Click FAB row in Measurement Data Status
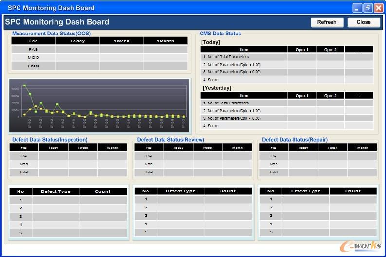 tap(34, 50)
